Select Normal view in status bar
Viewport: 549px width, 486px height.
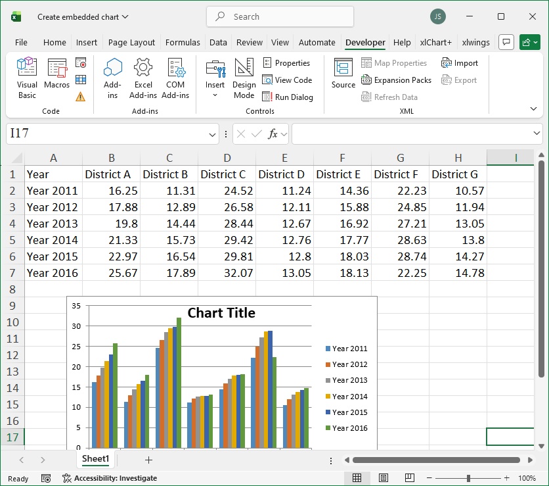357,478
